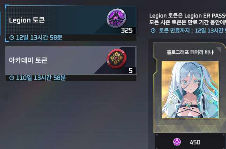
Task: Click the gold triangle pattern below the portrait
Action: [190, 126]
